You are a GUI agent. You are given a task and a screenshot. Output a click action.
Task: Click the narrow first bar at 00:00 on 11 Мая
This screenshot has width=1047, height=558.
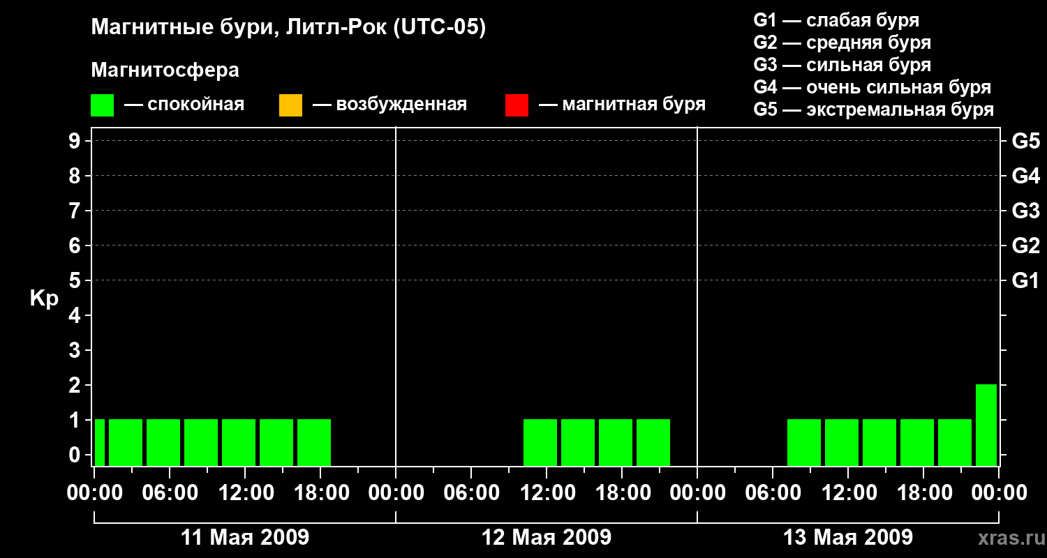100,442
